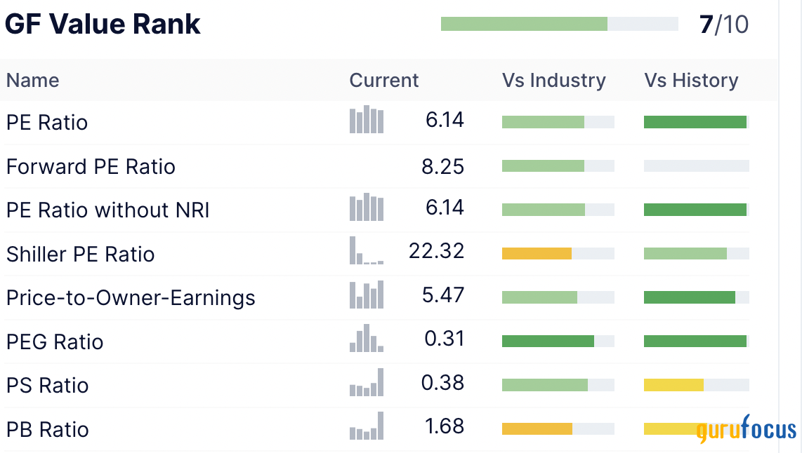Click the GuruFocus logo watermark
The height and width of the screenshot is (453, 802).
(747, 428)
